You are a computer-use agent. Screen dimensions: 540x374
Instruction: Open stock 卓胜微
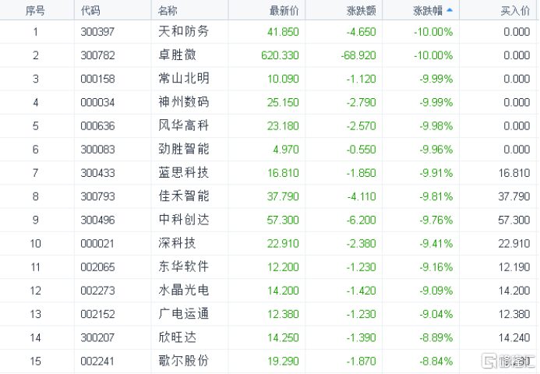point(177,55)
